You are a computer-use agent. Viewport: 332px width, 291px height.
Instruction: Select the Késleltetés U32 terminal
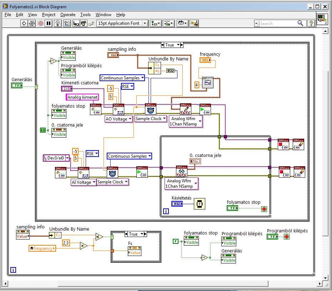coord(177,204)
